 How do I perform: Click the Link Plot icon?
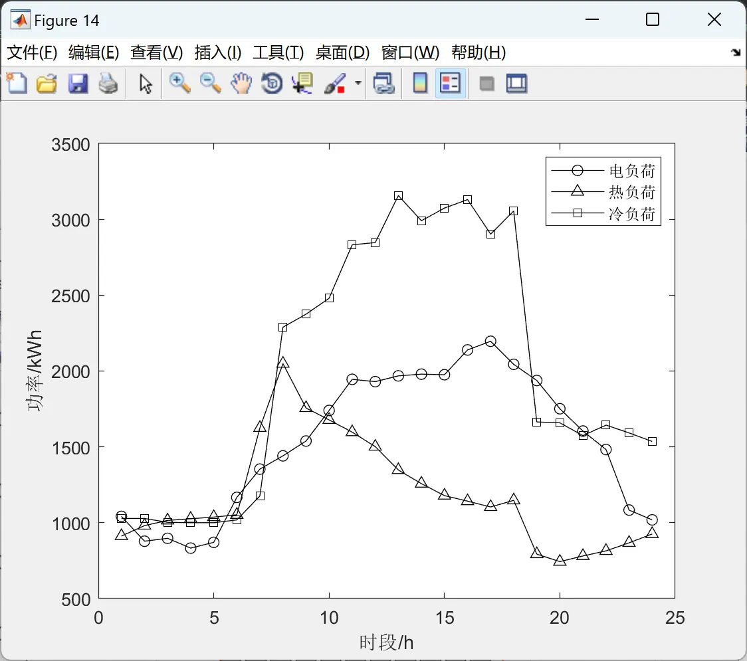coord(383,83)
